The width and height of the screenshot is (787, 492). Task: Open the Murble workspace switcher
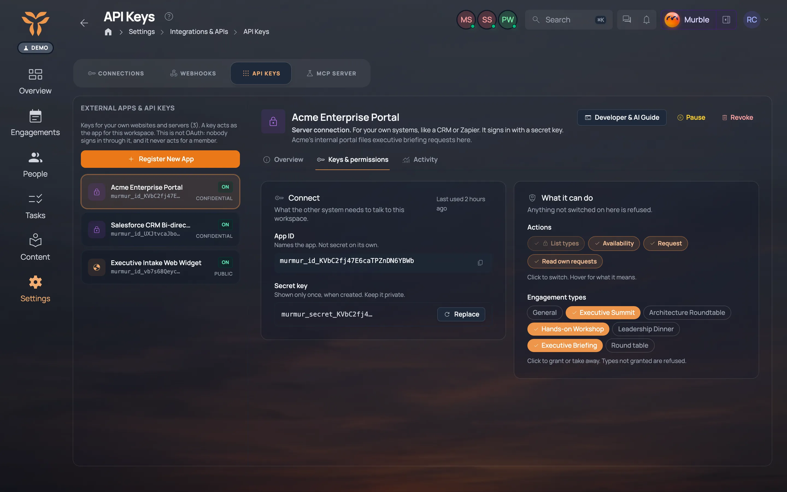click(687, 20)
